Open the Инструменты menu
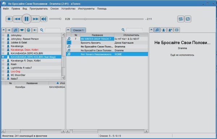 tap(86, 9)
